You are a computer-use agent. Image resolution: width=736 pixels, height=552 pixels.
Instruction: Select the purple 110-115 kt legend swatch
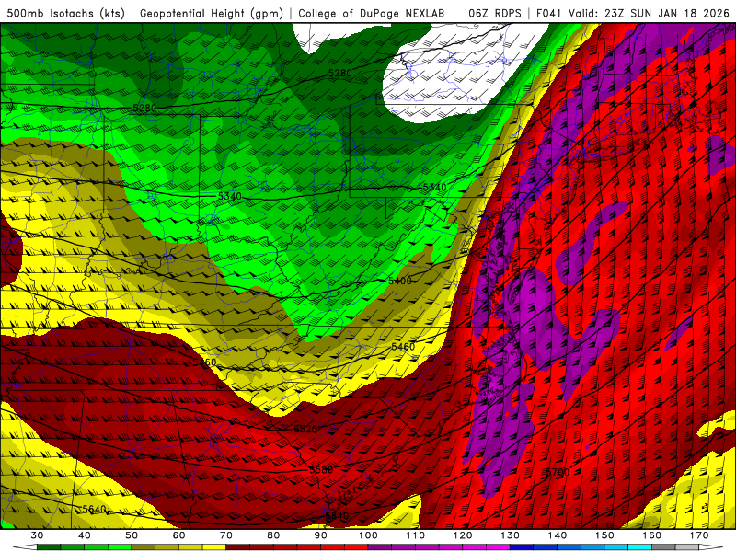(x=427, y=547)
